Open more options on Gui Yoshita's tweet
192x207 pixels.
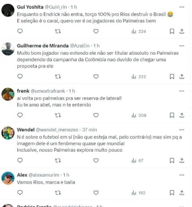coord(182,7)
